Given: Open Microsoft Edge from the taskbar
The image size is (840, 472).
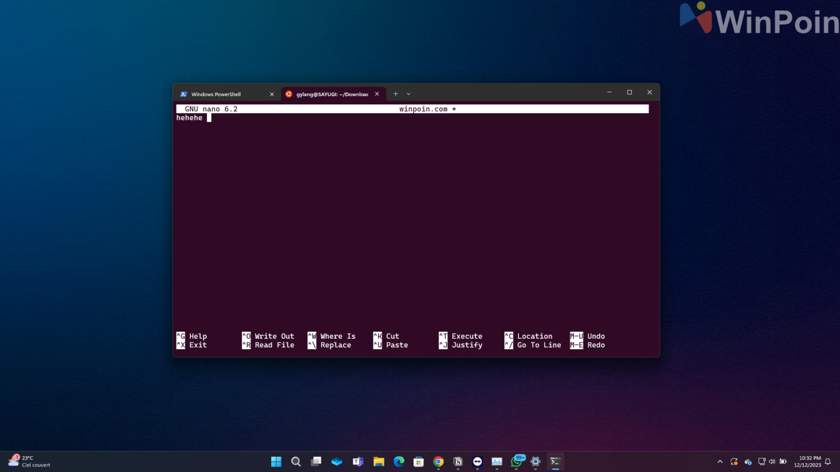Looking at the screenshot, I should coord(399,462).
